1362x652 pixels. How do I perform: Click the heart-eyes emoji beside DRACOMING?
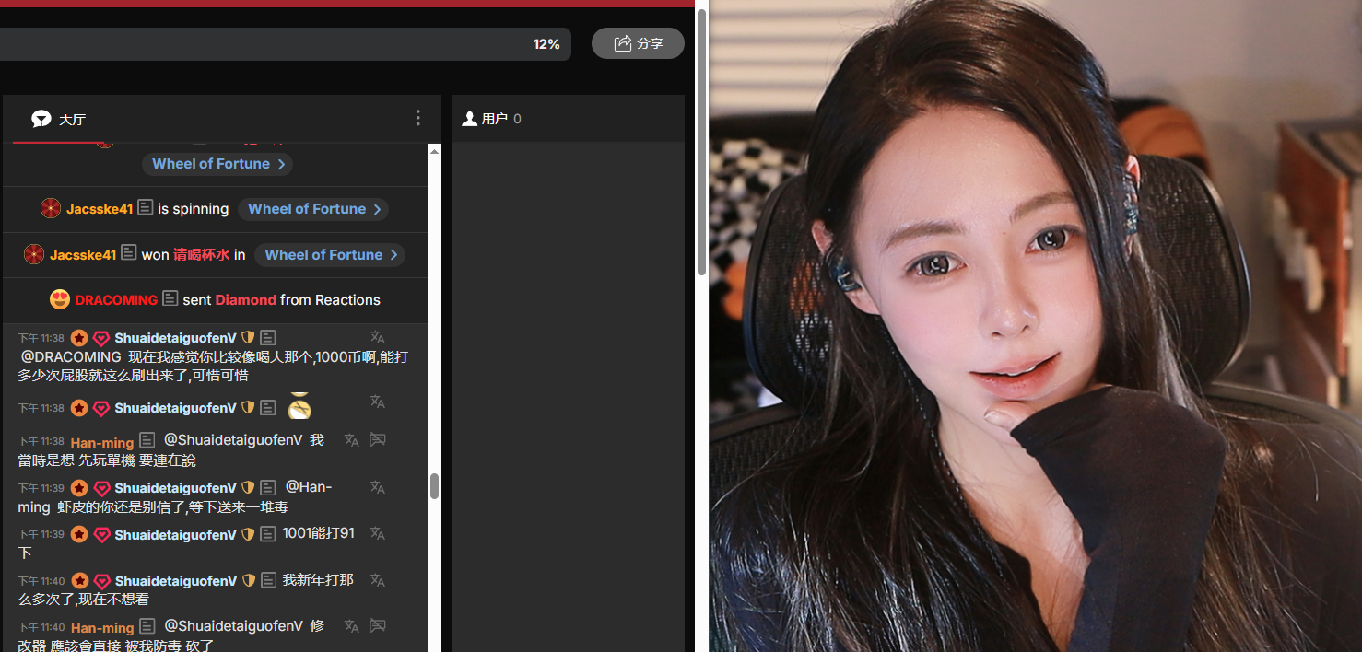[60, 299]
